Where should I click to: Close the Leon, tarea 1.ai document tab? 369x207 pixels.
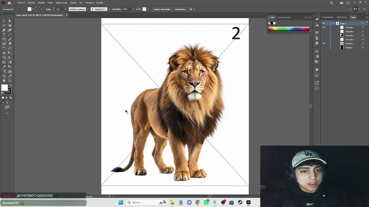[67, 15]
